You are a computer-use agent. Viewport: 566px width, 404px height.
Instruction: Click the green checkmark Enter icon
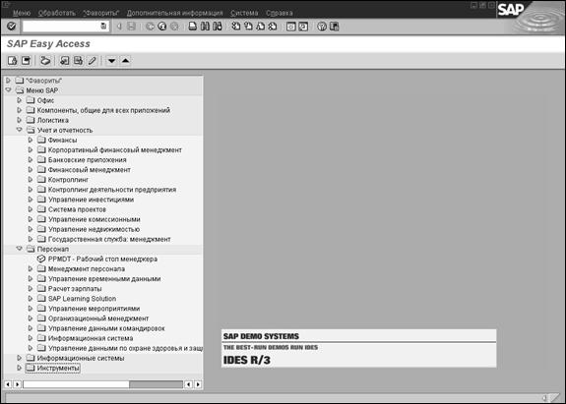(x=12, y=27)
